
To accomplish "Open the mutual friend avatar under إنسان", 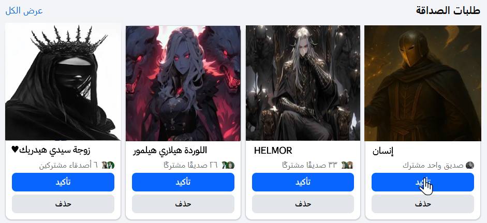I will [x=470, y=165].
